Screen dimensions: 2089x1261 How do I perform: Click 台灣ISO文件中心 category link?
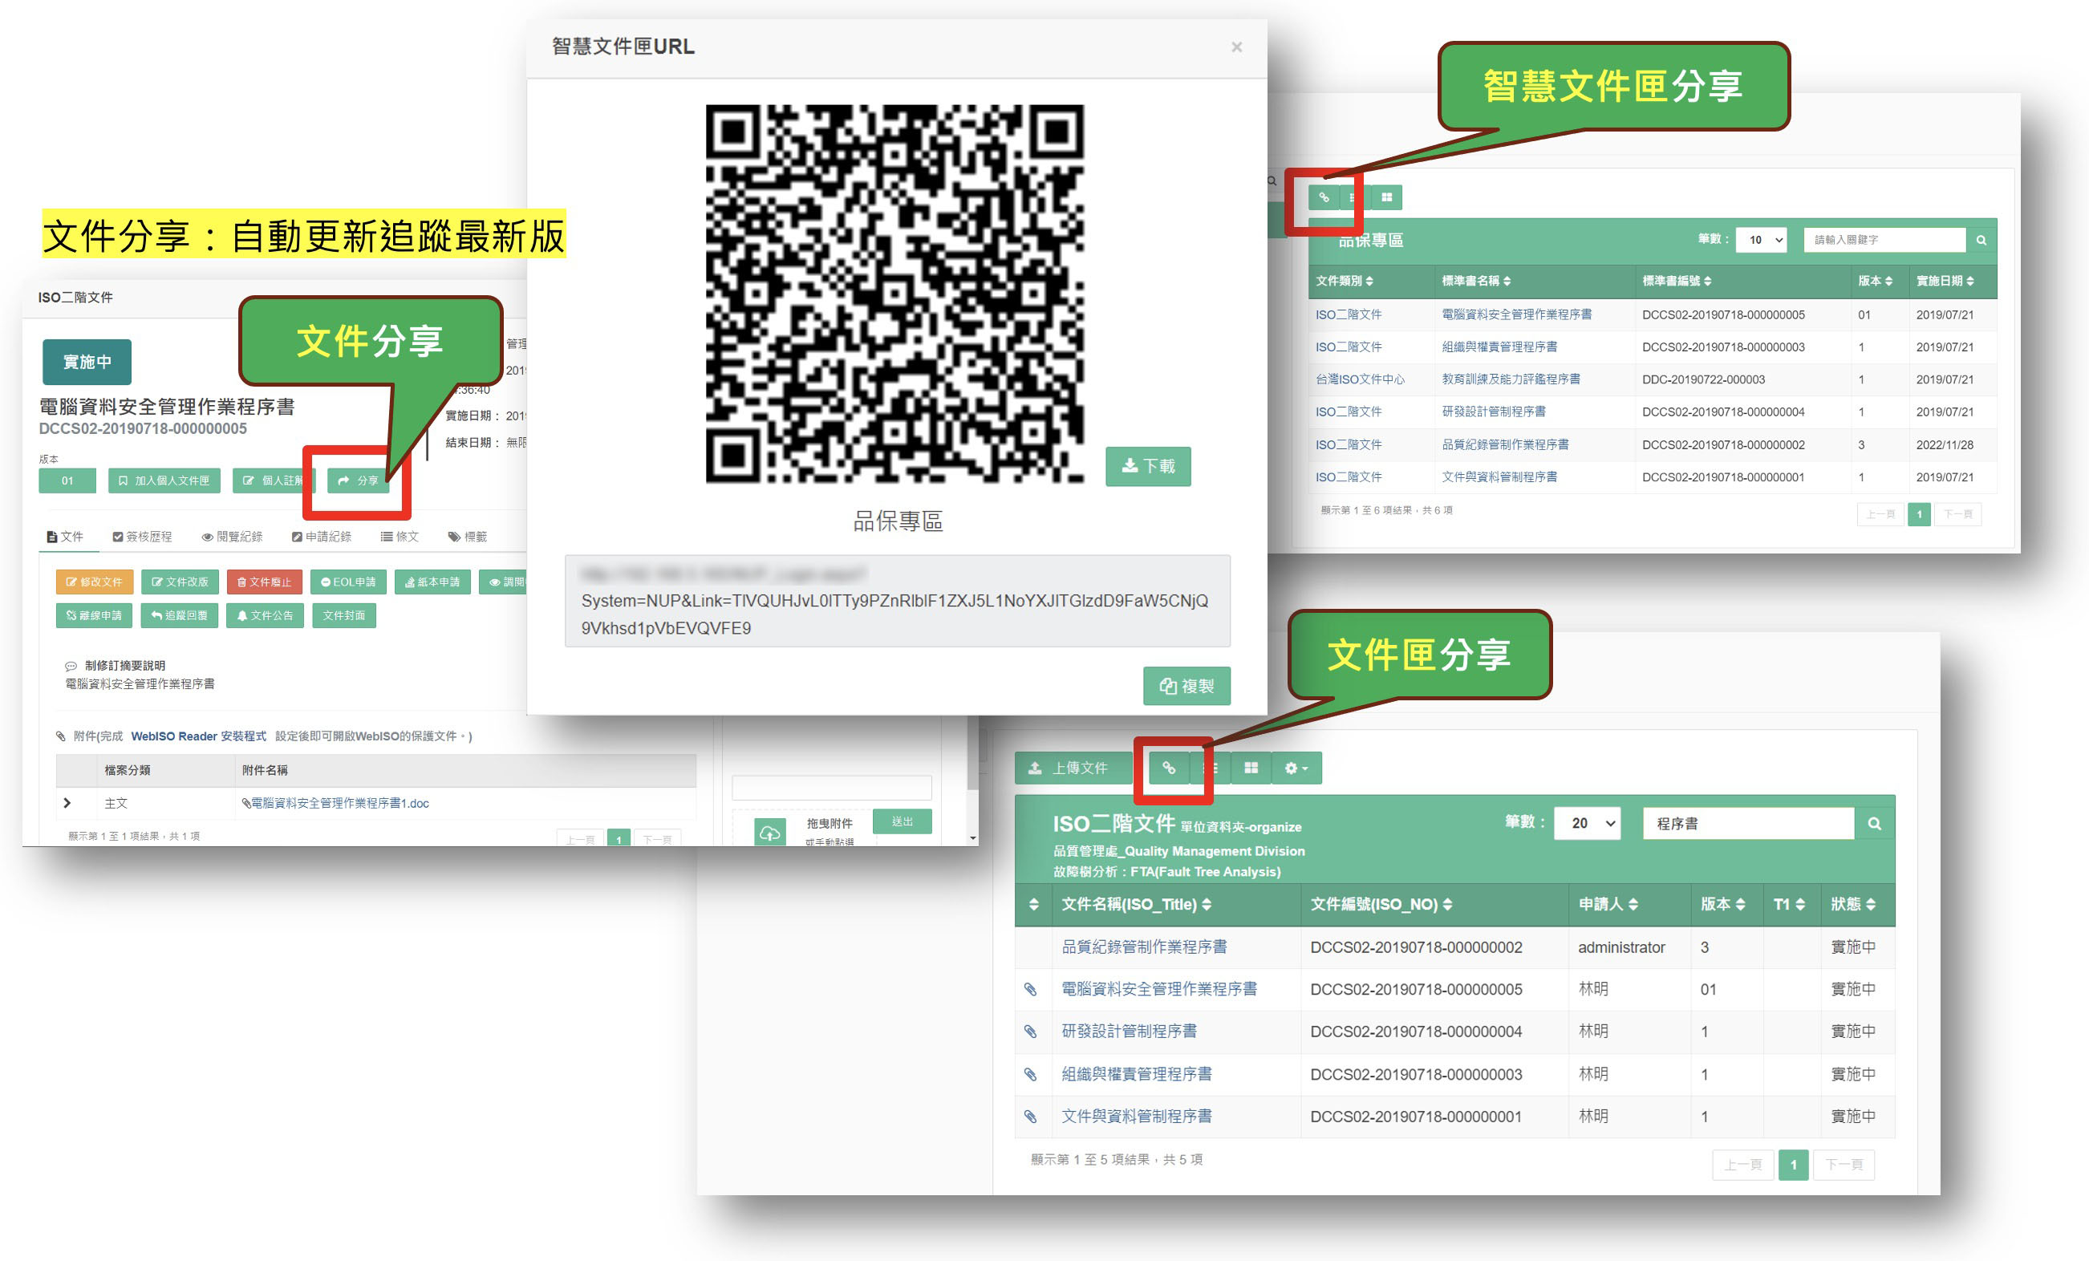tap(1359, 379)
